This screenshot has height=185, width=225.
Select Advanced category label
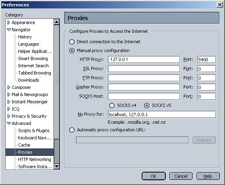(21, 123)
